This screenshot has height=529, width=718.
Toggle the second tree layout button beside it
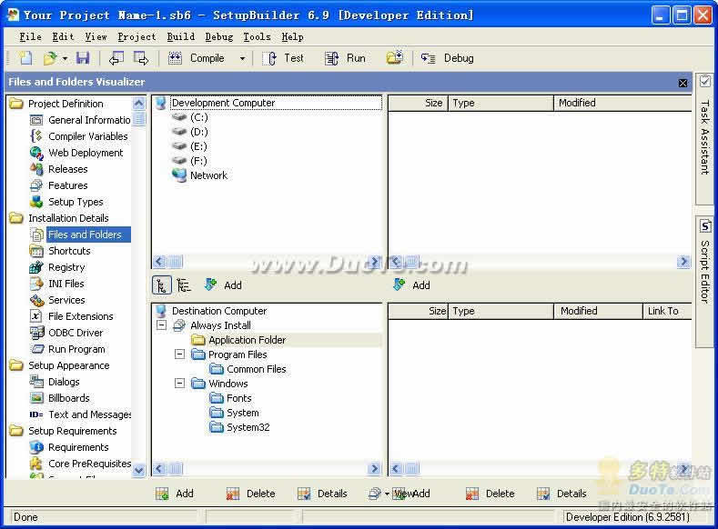tap(184, 285)
